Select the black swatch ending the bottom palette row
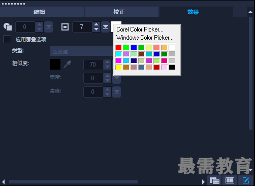 (x=172, y=67)
